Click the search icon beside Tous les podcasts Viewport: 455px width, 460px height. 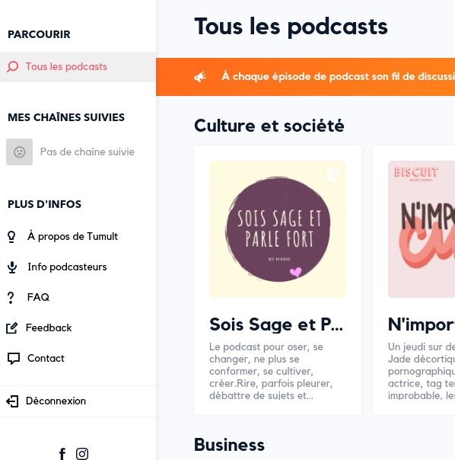click(13, 66)
